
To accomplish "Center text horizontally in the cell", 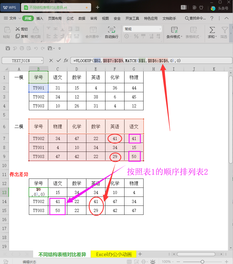I will [x=56, y=36].
